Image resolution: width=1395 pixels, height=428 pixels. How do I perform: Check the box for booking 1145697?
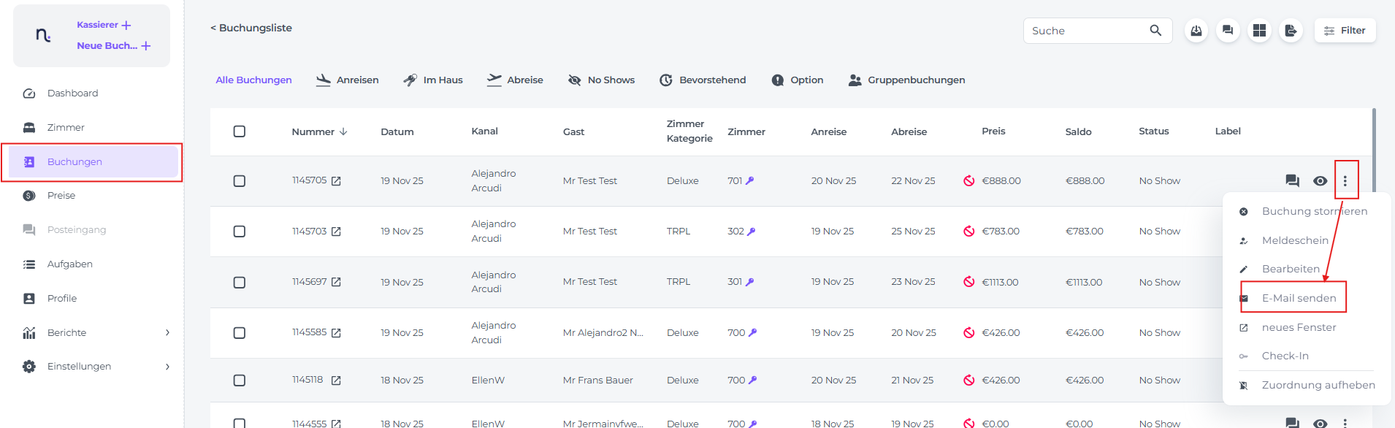[x=239, y=282]
